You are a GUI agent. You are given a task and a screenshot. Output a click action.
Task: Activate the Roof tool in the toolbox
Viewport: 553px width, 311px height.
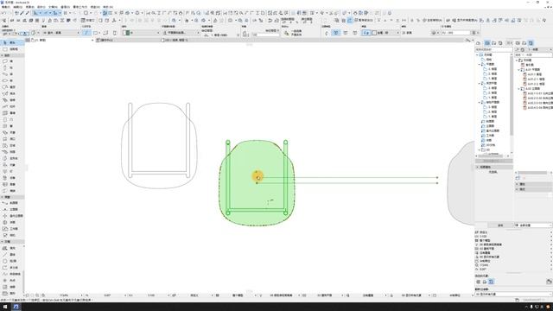tap(12, 87)
